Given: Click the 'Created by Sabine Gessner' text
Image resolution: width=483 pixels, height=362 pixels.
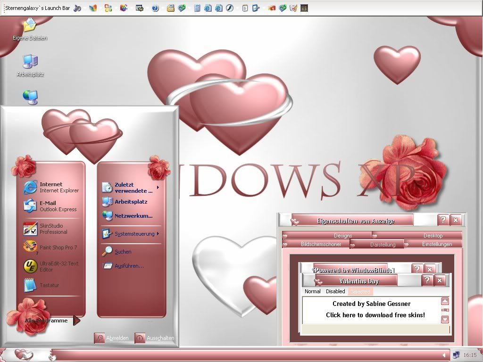Looking at the screenshot, I should point(372,304).
